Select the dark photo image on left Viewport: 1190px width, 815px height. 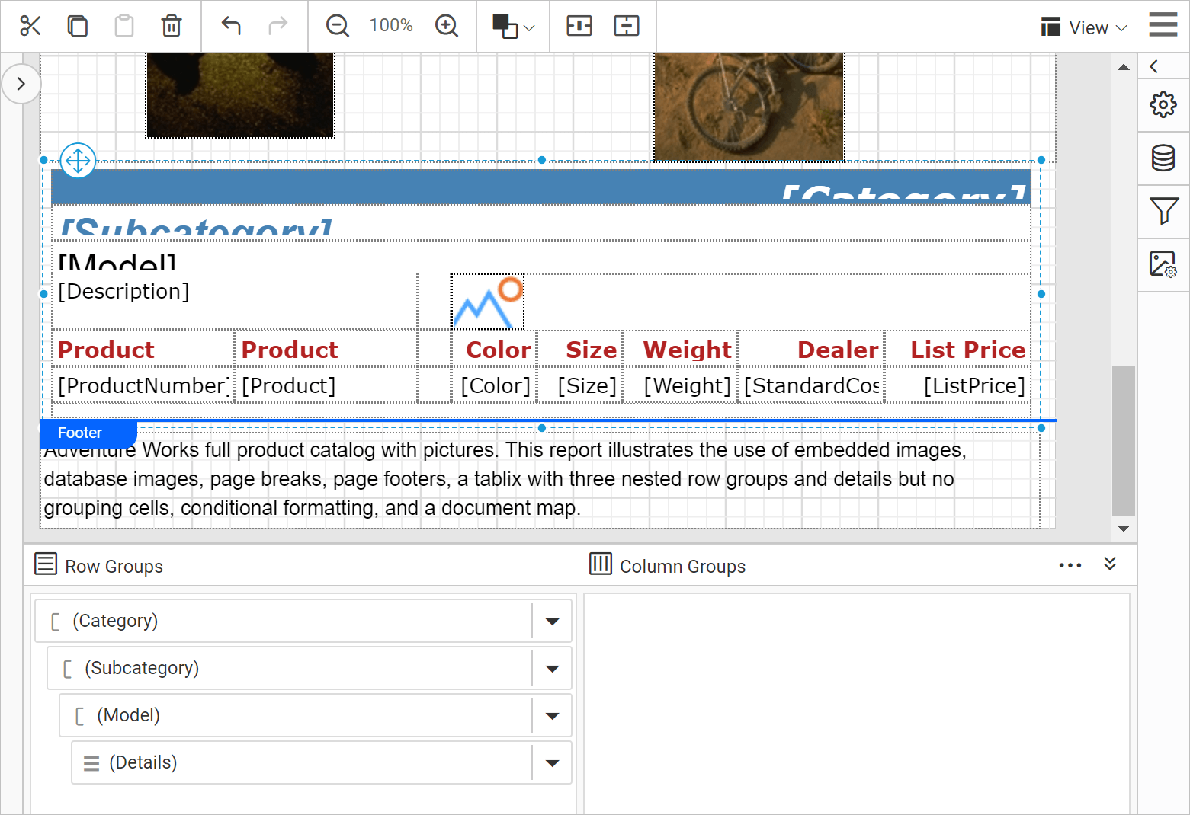[240, 95]
